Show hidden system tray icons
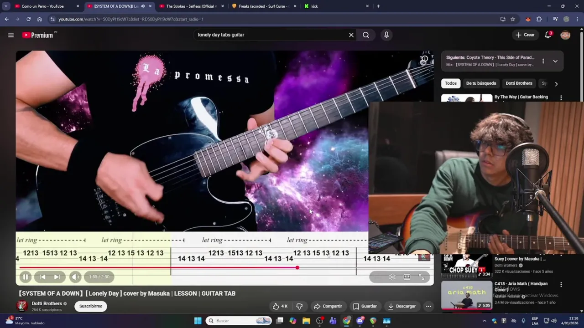The image size is (584, 328). (485, 321)
